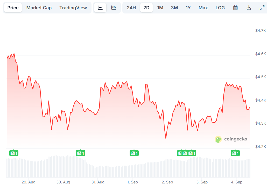Click the $4.5K price axis label
Screen dimensions: 267x185
tap(261, 77)
